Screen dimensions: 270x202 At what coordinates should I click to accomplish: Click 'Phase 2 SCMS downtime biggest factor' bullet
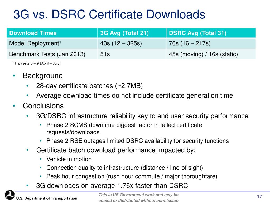(124, 128)
